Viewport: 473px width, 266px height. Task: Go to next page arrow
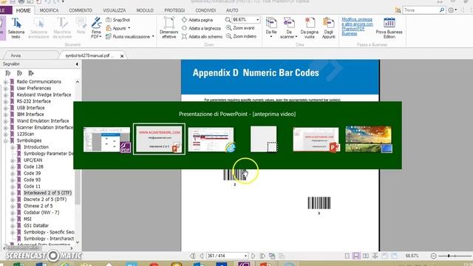point(253,256)
